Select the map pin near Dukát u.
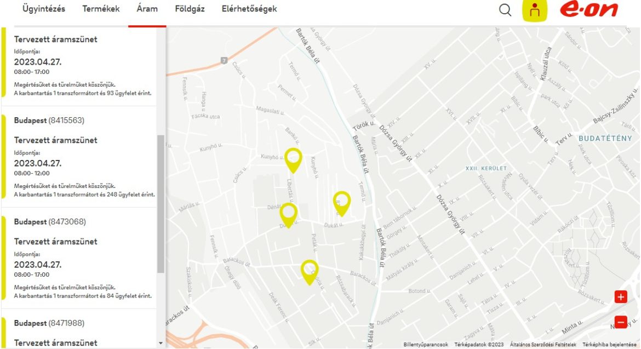The width and height of the screenshot is (641, 349). click(288, 214)
